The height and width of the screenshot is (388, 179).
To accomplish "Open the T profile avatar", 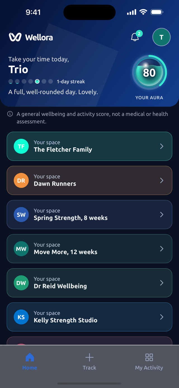I will pyautogui.click(x=161, y=37).
